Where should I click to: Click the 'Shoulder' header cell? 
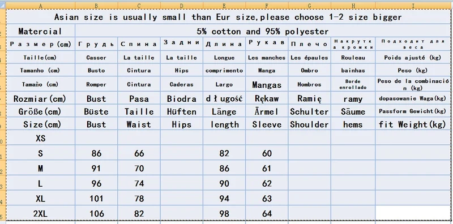pos(309,124)
